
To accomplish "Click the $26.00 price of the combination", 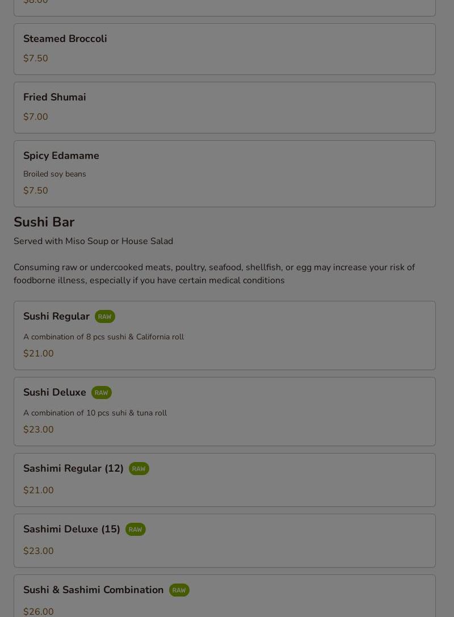I will coord(39,611).
